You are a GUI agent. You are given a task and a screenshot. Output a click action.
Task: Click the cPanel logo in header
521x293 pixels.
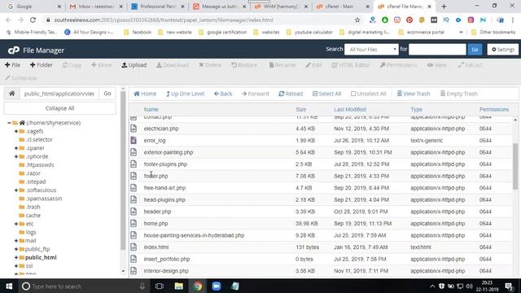pos(14,50)
